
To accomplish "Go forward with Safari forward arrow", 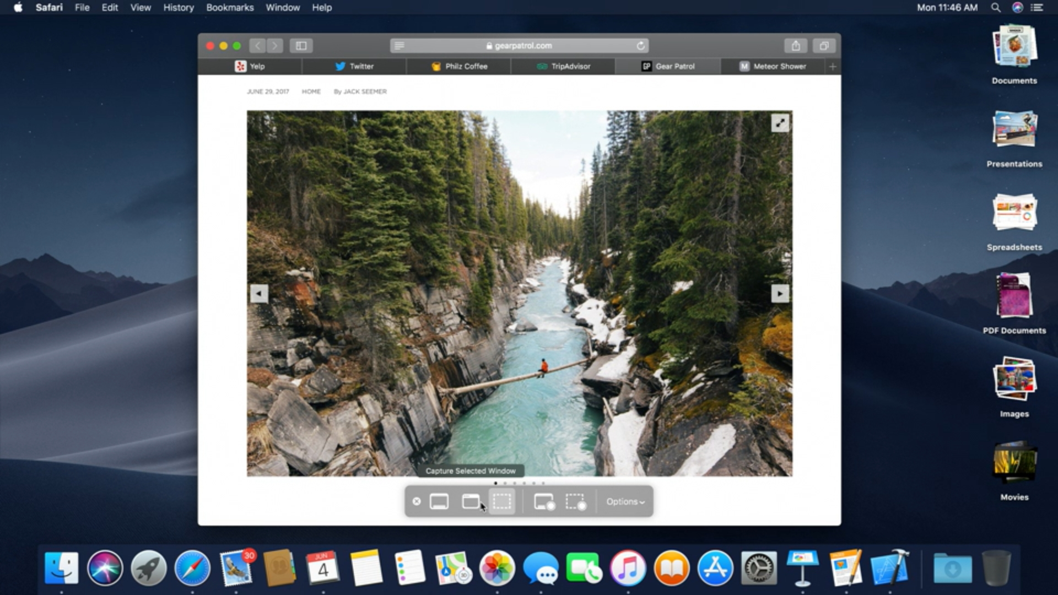I will (x=275, y=46).
